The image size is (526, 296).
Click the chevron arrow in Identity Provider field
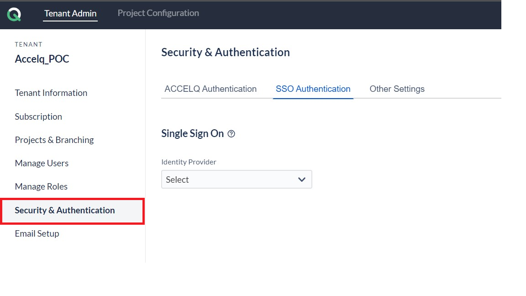point(301,180)
